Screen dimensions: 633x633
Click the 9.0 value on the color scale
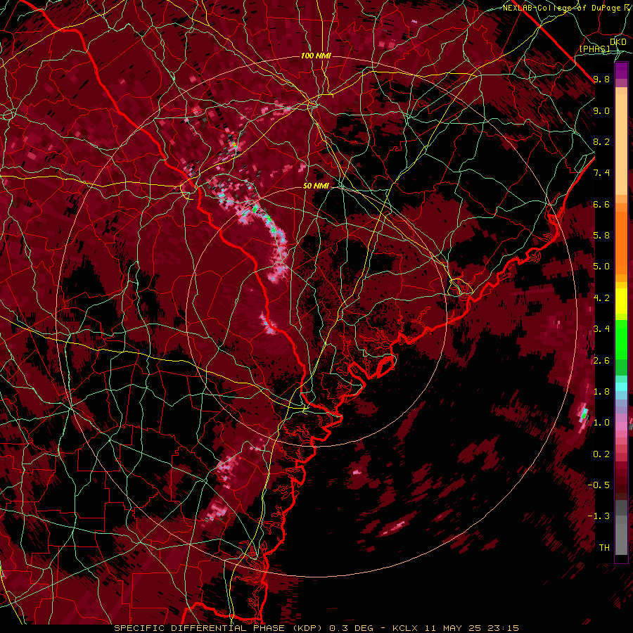[601, 110]
